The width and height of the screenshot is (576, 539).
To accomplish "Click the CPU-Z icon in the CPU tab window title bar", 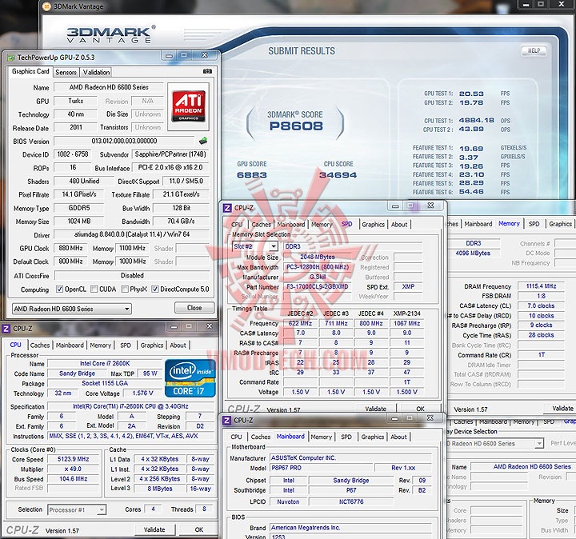I will click(6, 329).
